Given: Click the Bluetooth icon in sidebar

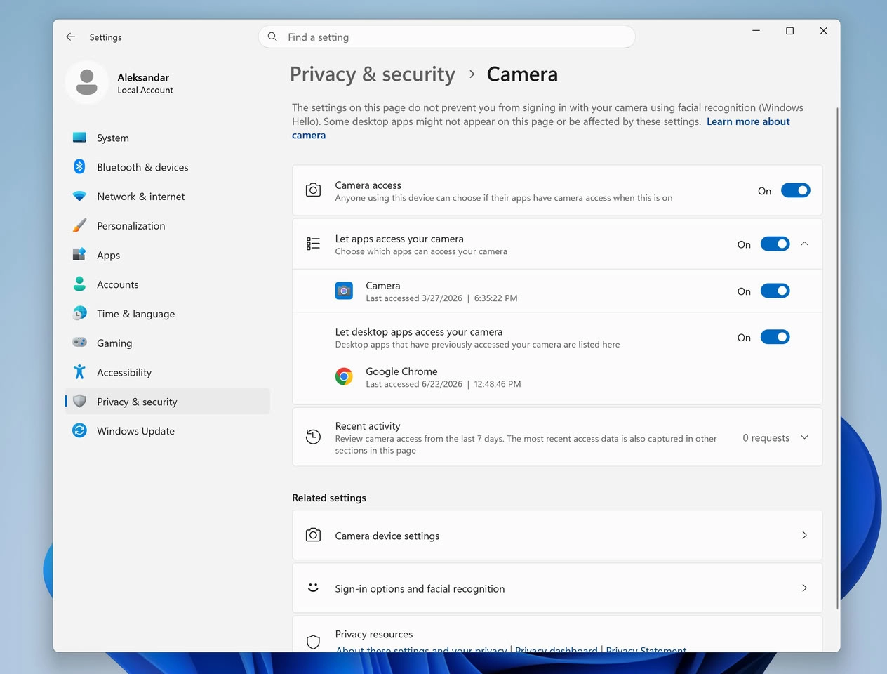Looking at the screenshot, I should pyautogui.click(x=79, y=167).
